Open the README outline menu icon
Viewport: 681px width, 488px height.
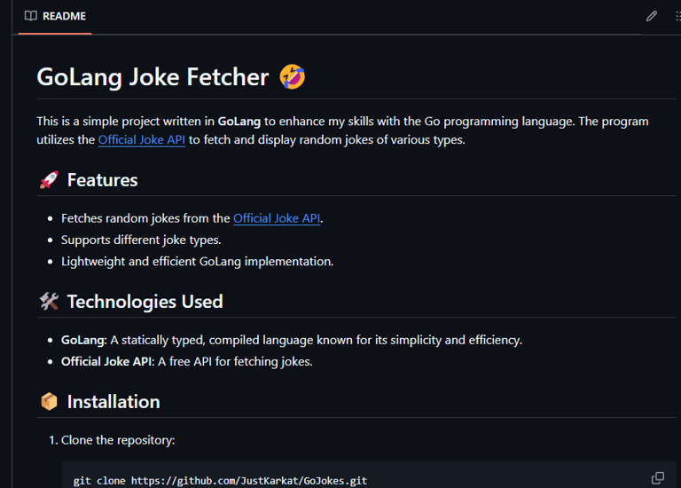[677, 16]
